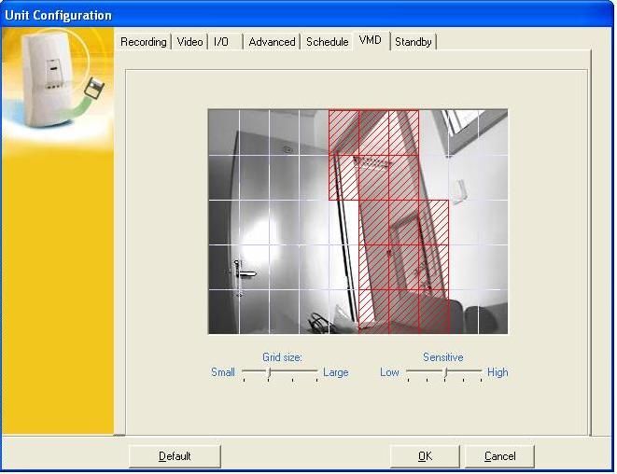Screen dimensions: 617x474
Task: Switch to the Recording tab
Action: click(144, 42)
